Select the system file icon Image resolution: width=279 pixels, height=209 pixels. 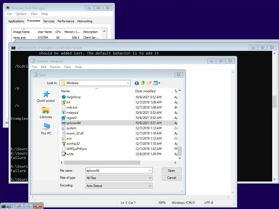pos(63,128)
